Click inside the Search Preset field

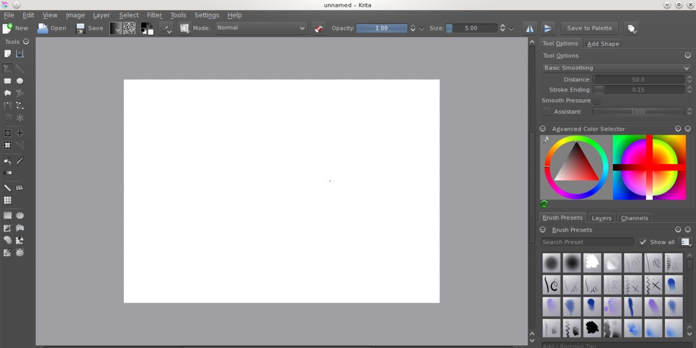coord(587,242)
